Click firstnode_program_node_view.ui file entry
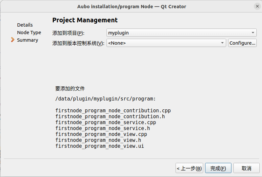Image resolution: width=262 pixels, height=177 pixels. [100, 146]
